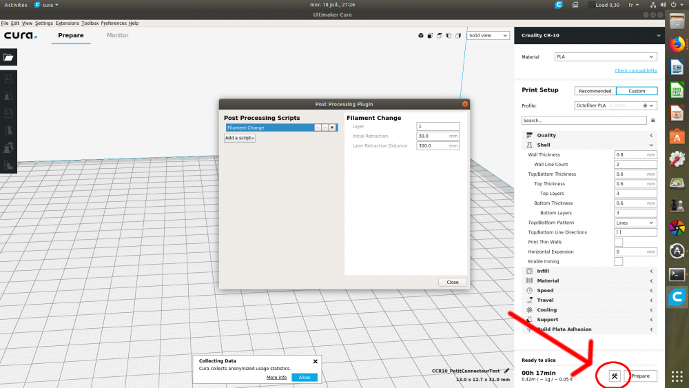
Task: Click the Layer input field
Action: (x=438, y=127)
